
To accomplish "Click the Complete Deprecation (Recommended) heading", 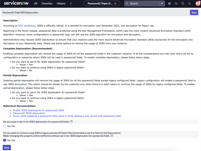I will 28,48.
